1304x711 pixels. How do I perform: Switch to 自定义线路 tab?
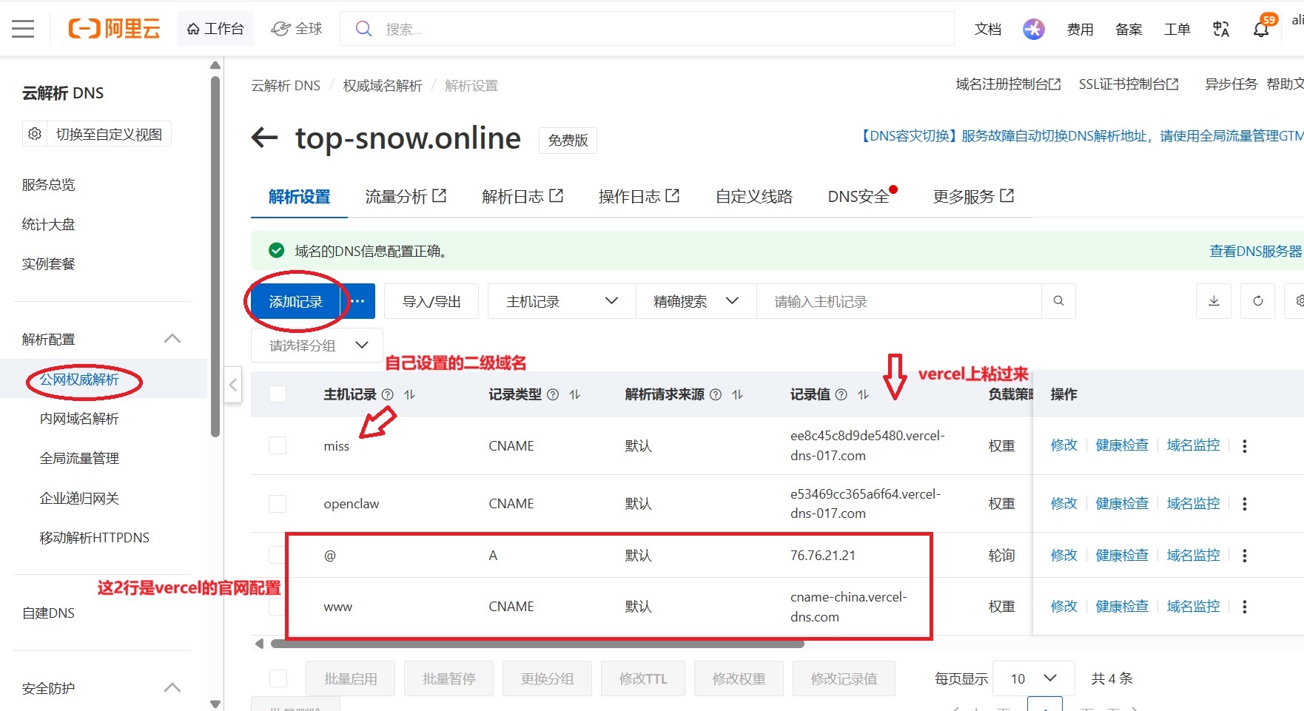753,197
